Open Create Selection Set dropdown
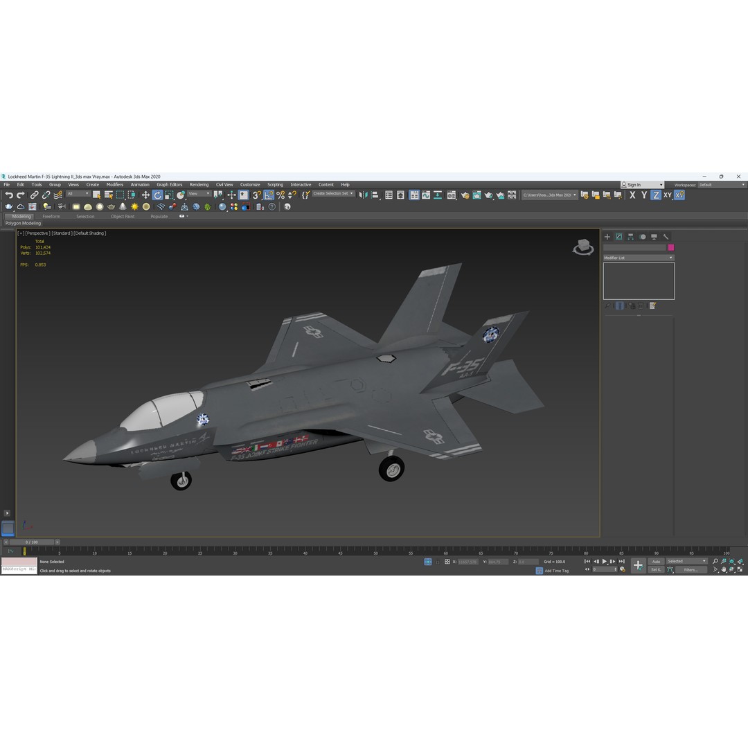The width and height of the screenshot is (748, 748). point(333,194)
